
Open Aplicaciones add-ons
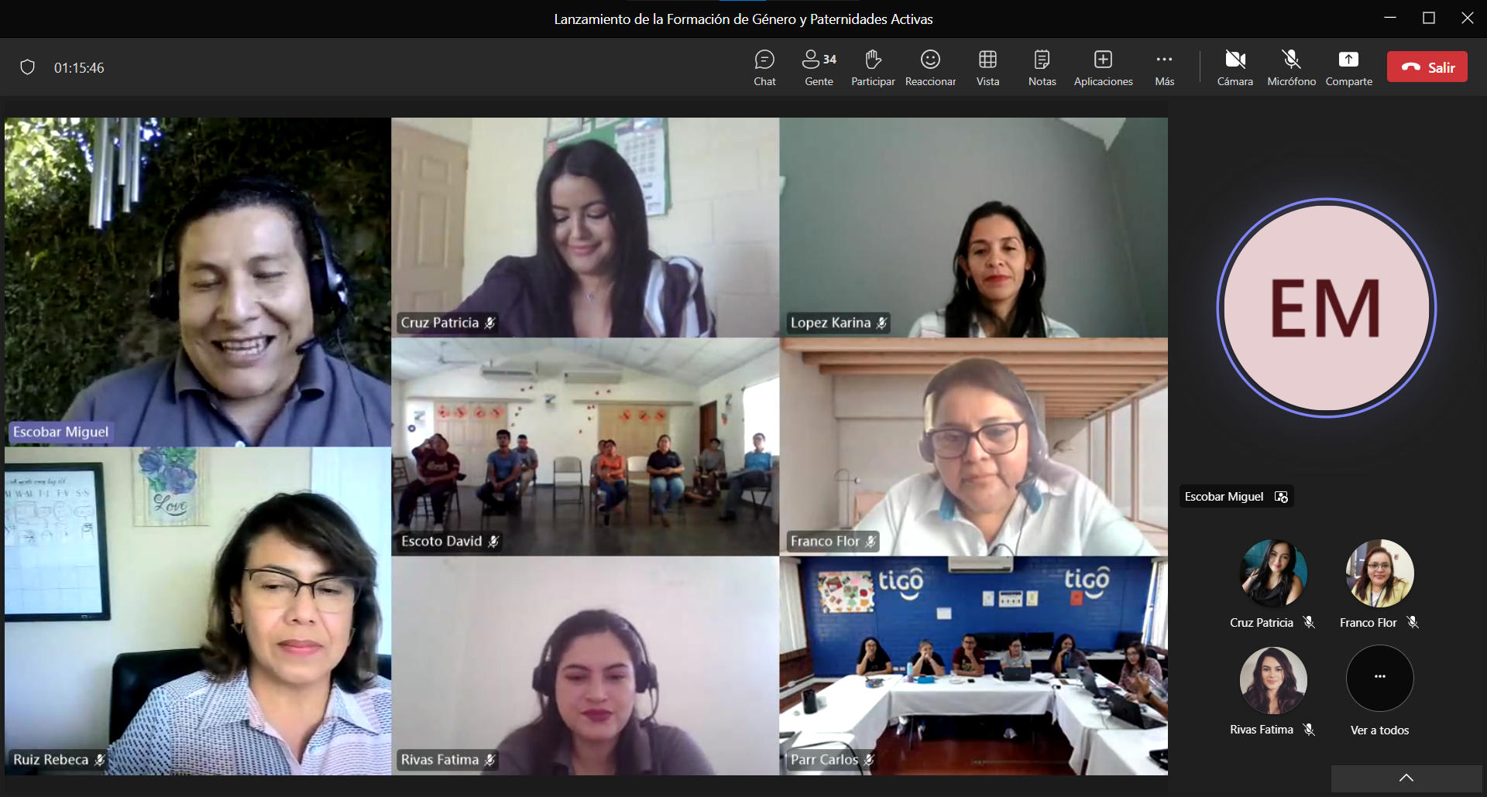pyautogui.click(x=1103, y=67)
